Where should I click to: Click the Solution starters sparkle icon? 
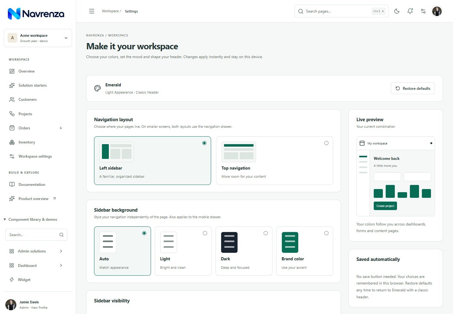12,85
